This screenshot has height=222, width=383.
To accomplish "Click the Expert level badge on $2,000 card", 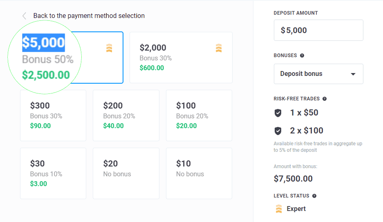I will pos(219,48).
